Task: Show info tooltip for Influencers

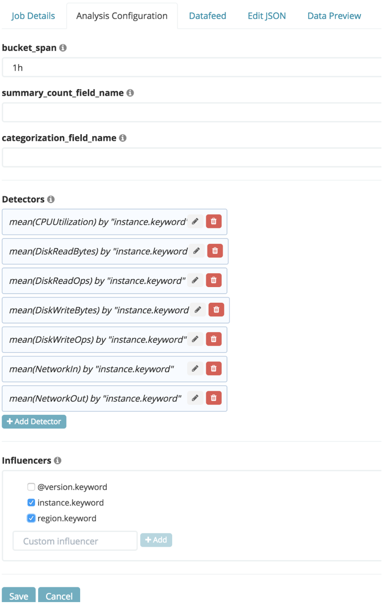Action: coord(58,461)
